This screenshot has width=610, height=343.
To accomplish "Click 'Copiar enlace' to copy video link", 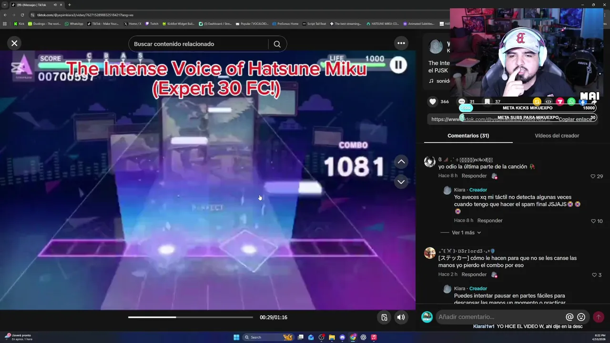I will [575, 119].
